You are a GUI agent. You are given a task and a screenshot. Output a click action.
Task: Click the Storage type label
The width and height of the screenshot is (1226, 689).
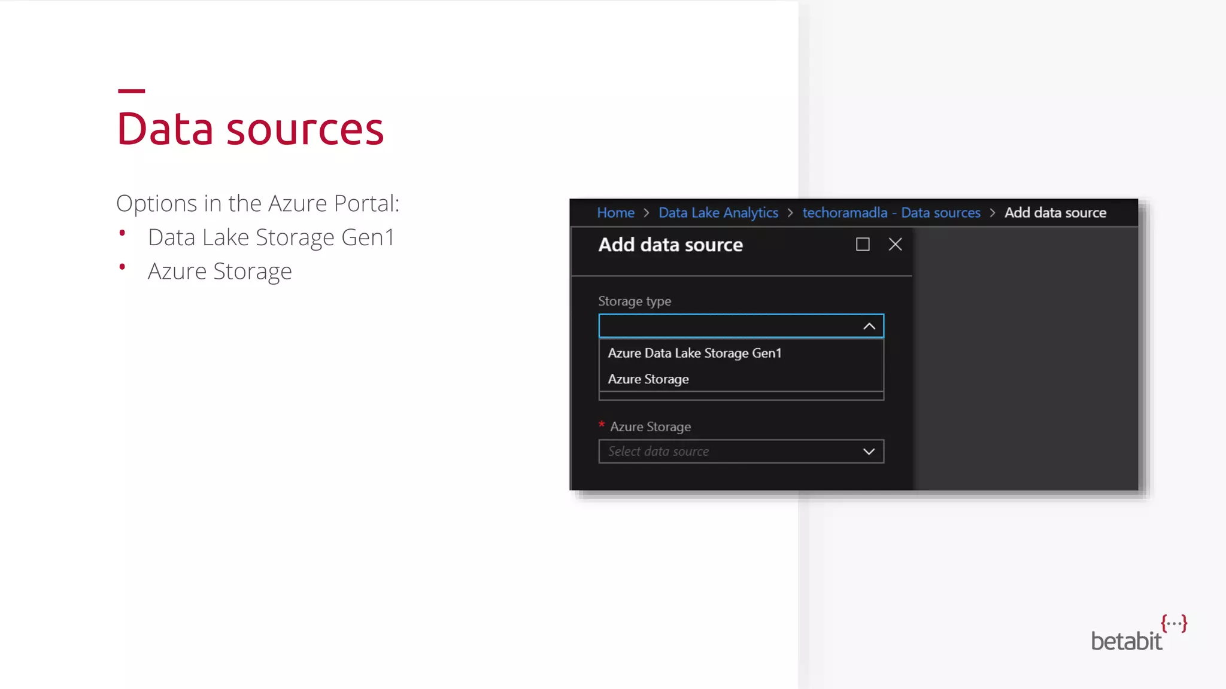[635, 301]
